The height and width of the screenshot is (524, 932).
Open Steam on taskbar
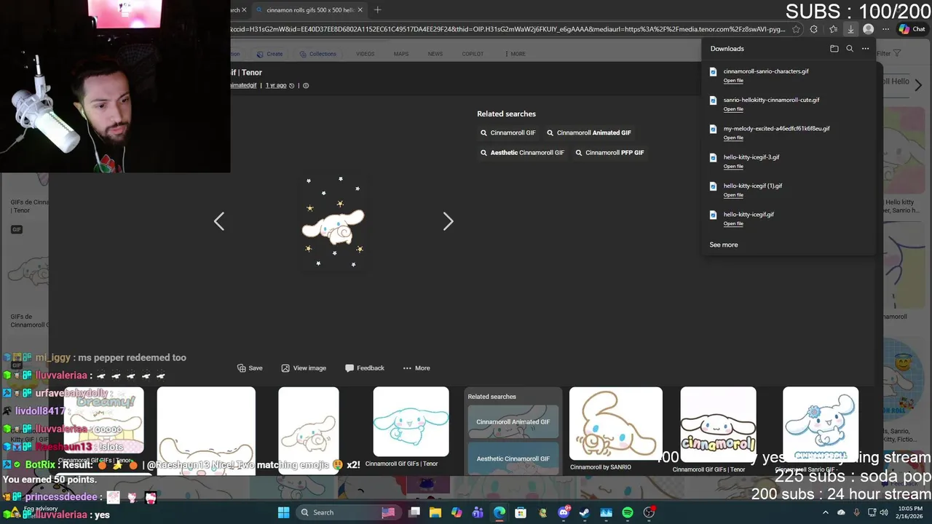click(x=584, y=512)
